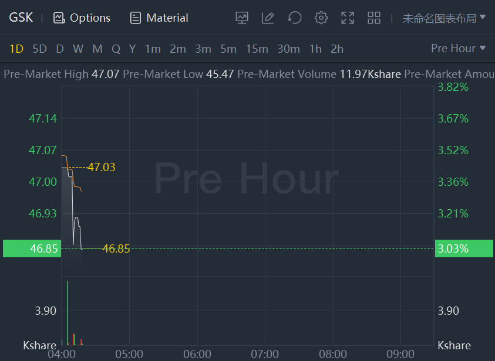Click the refresh chart icon
This screenshot has width=495, height=361.
pos(294,18)
